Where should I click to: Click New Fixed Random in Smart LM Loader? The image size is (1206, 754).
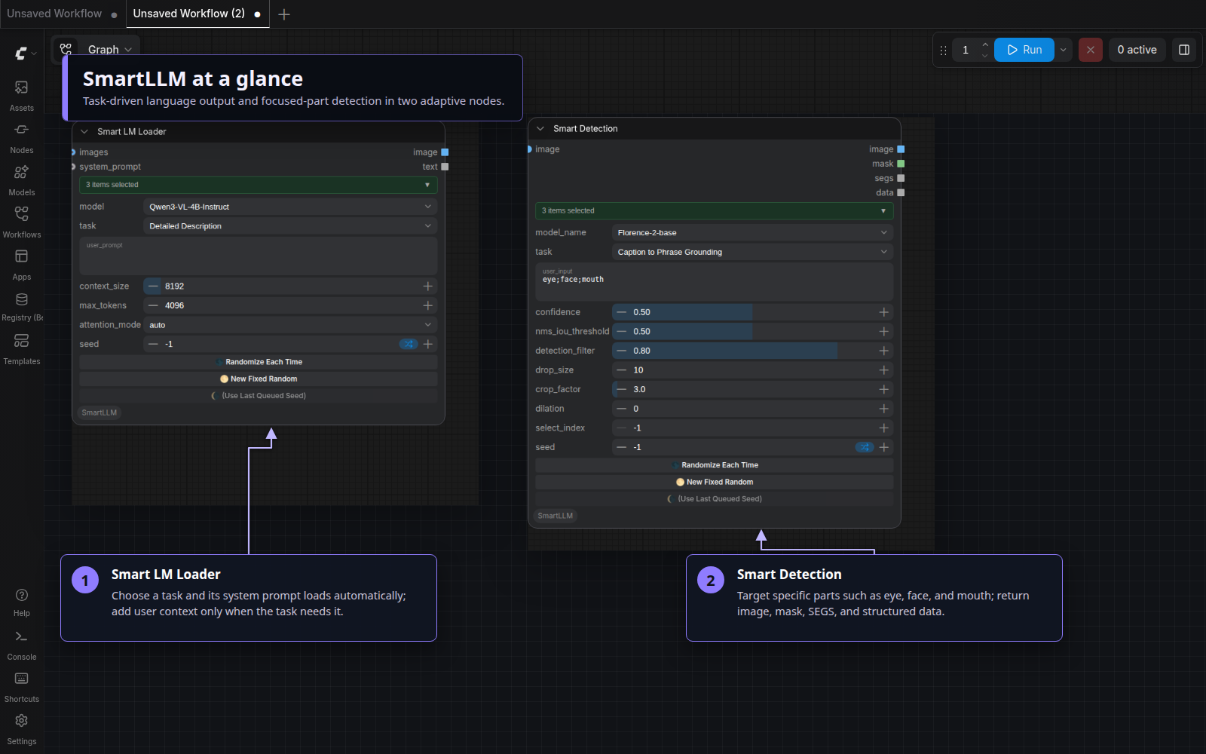(259, 379)
